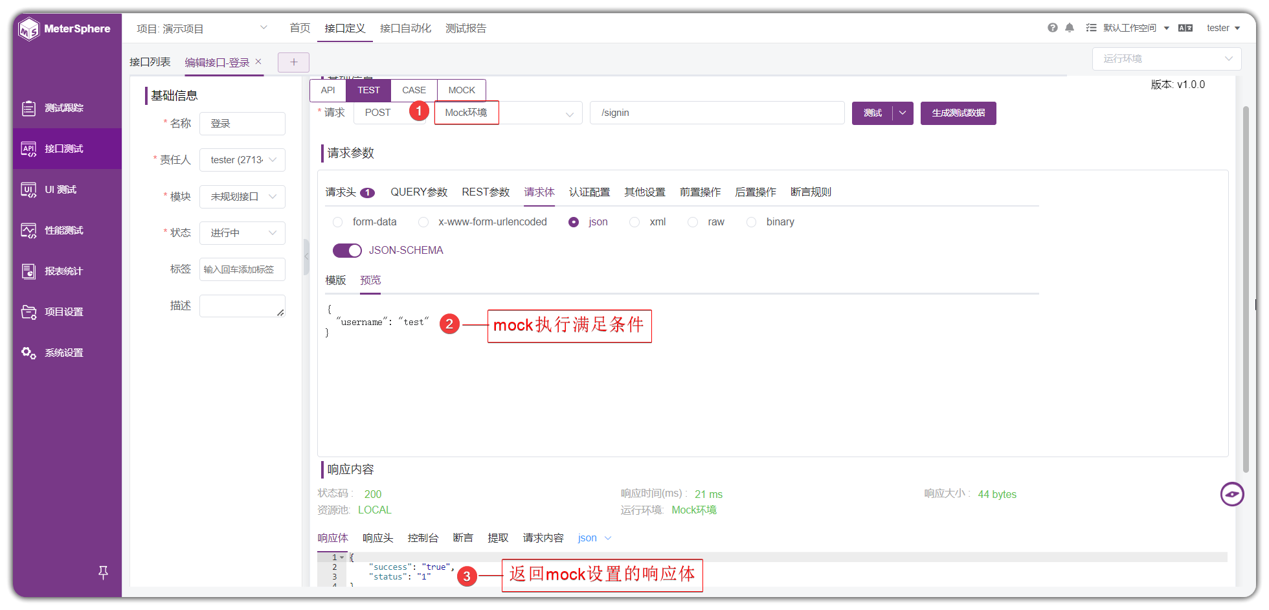Open the 责任人 tester dropdown
1269x610 pixels.
[242, 160]
